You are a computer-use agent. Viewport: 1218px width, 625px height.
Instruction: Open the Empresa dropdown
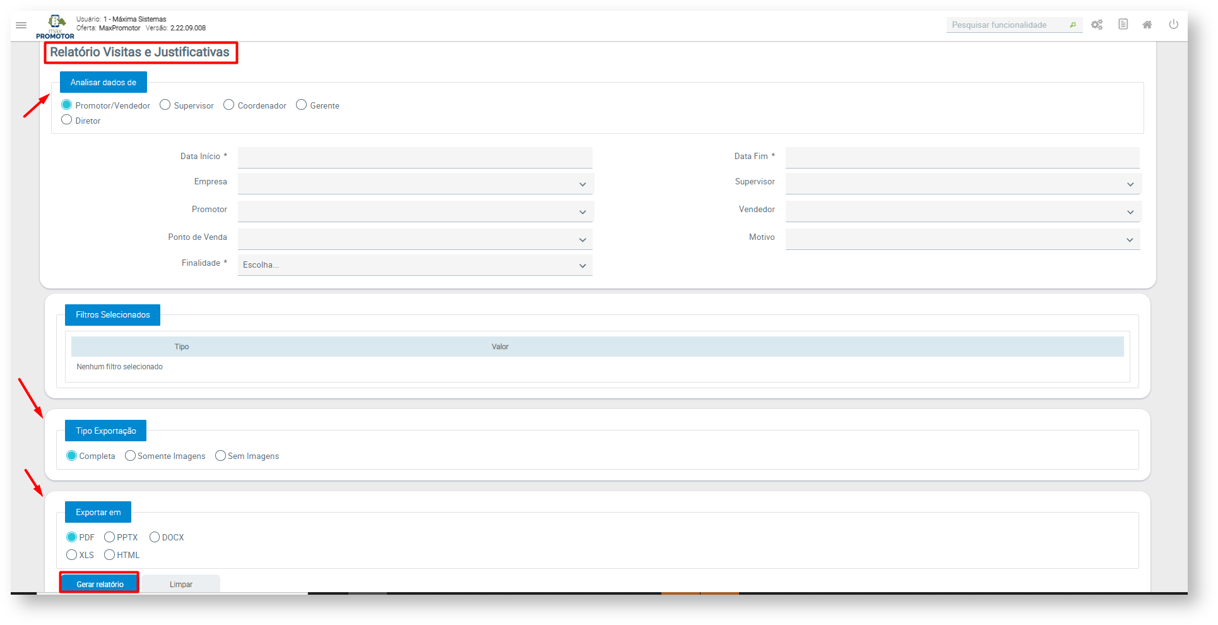(415, 184)
